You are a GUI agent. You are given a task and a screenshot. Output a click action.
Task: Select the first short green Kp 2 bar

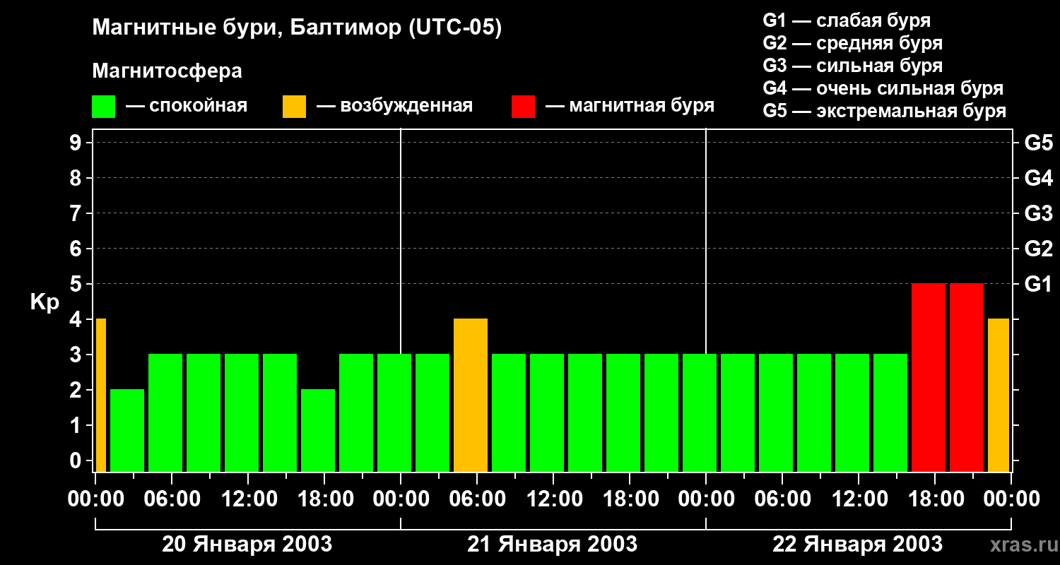[x=126, y=430]
